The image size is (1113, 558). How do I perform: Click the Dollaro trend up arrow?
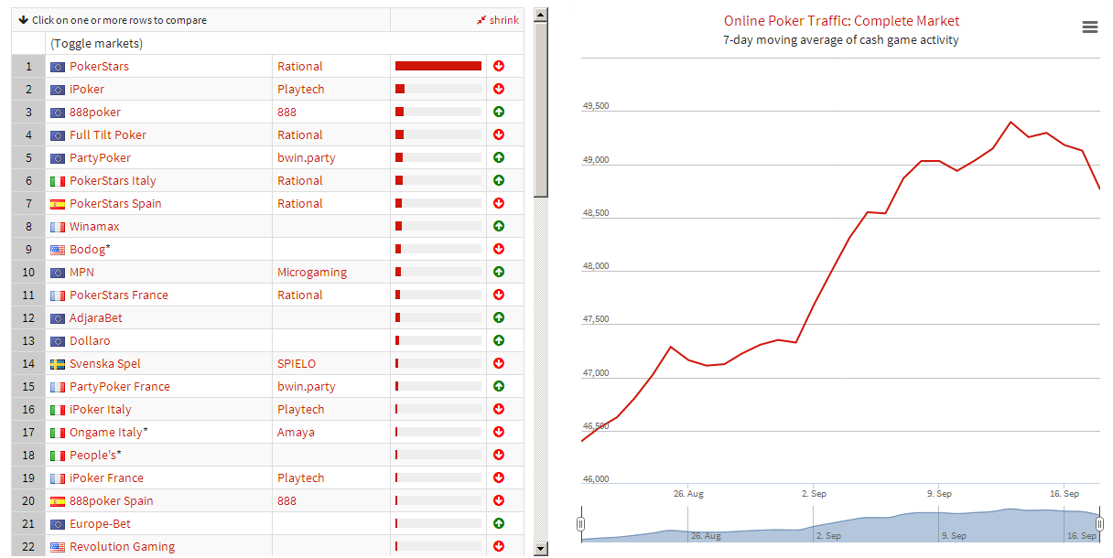[x=499, y=340]
